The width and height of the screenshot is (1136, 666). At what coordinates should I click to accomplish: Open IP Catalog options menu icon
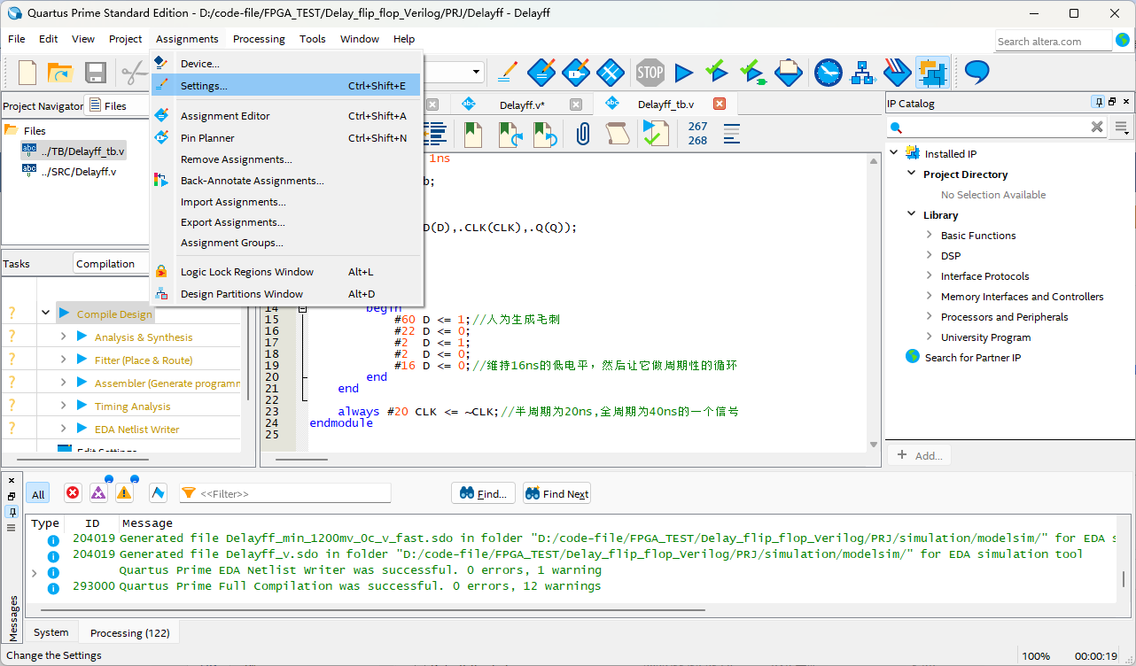pos(1123,128)
